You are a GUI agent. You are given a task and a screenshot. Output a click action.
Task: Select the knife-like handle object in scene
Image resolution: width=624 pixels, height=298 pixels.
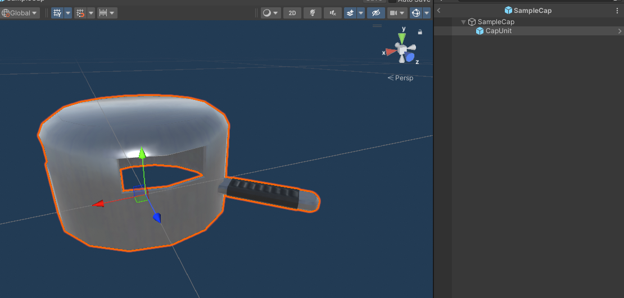[270, 194]
